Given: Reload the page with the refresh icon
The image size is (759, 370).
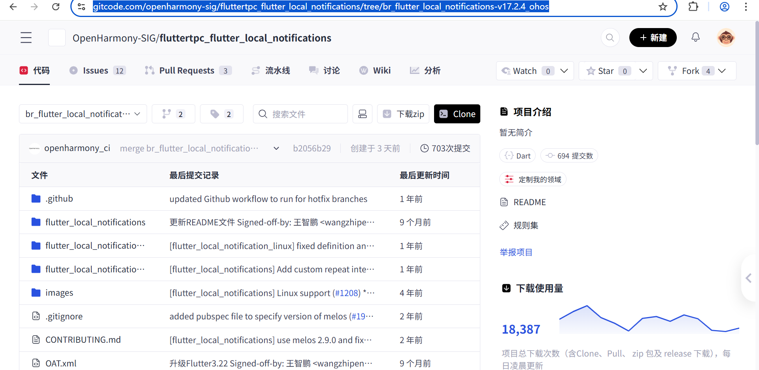Looking at the screenshot, I should [x=56, y=7].
